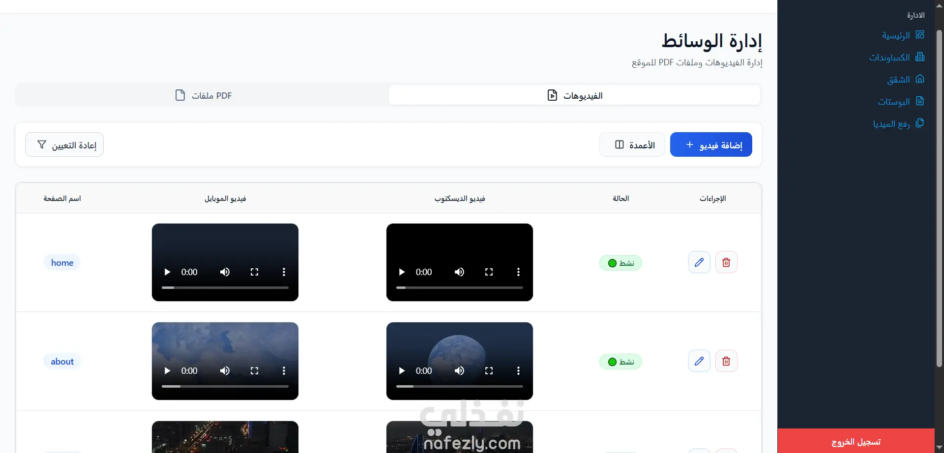Viewport: 944px width, 453px height.
Task: Mute the home row desktop video
Action: click(x=459, y=272)
